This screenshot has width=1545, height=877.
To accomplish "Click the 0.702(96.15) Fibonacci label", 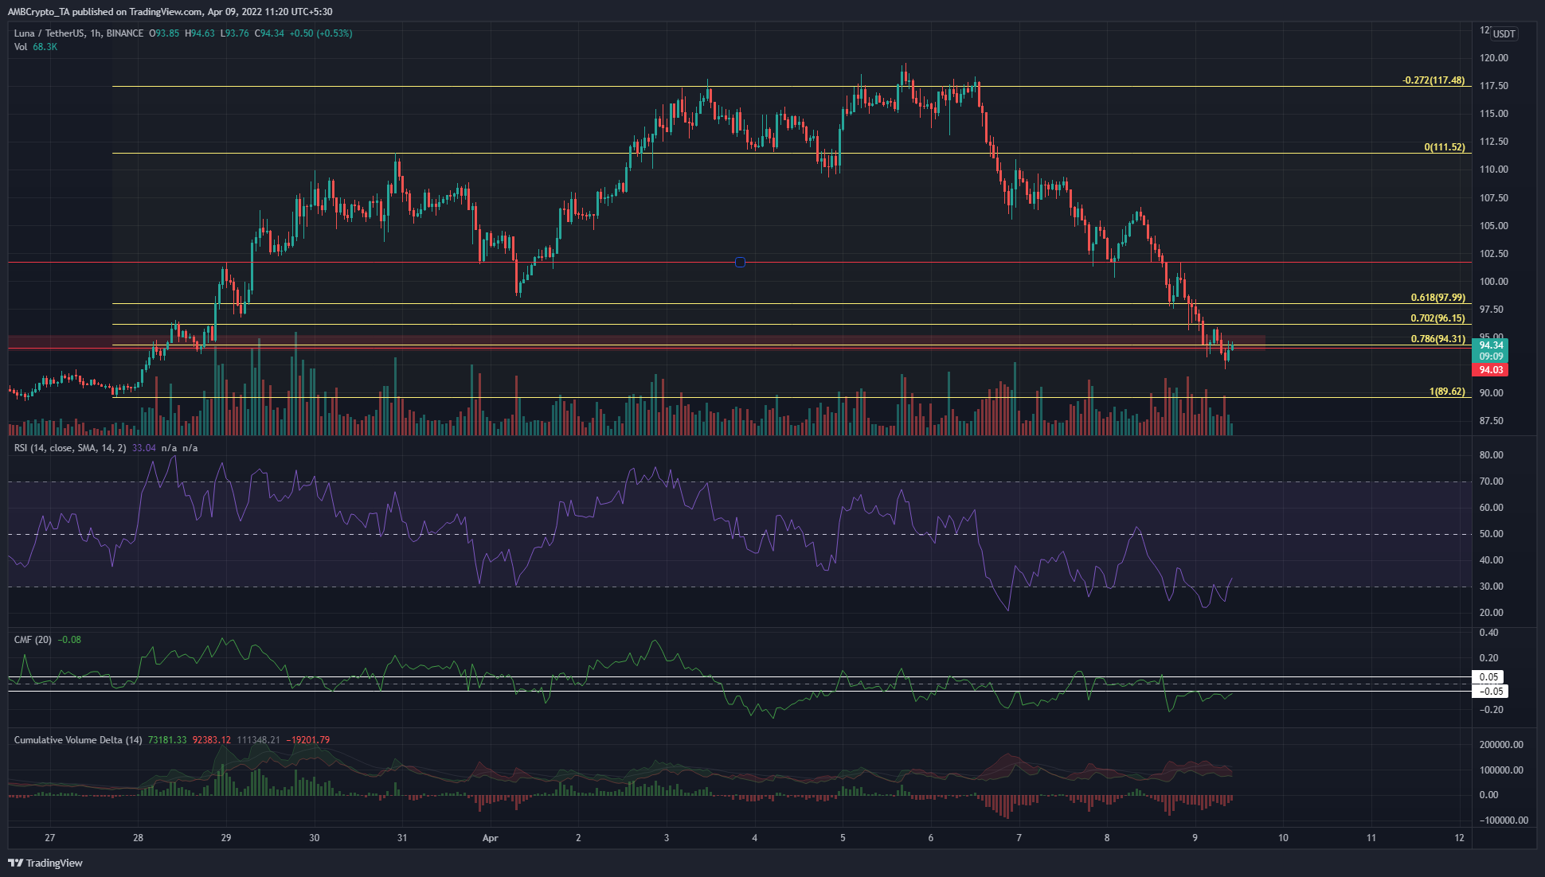I will point(1437,318).
